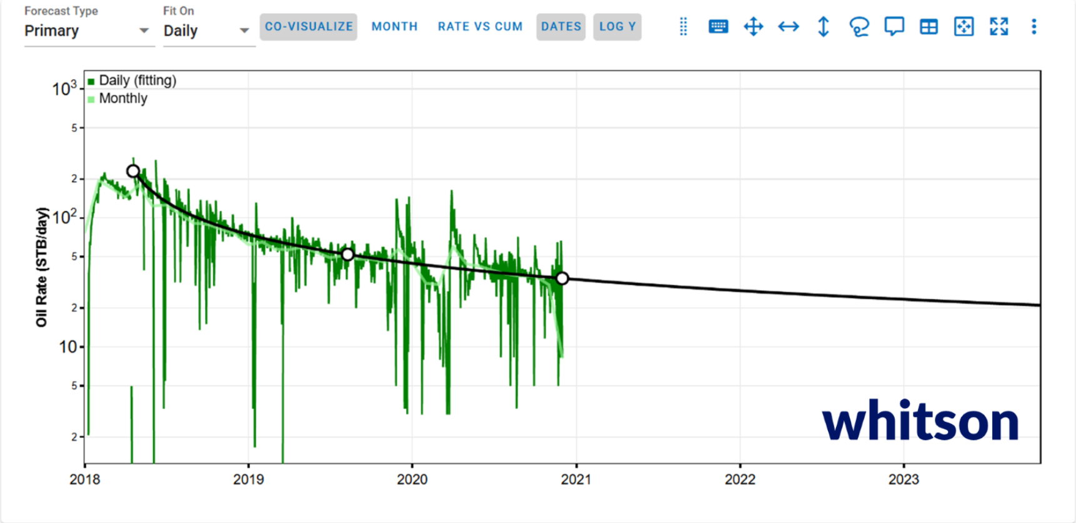
Task: Select the horizontal zoom arrow tool
Action: [x=788, y=27]
